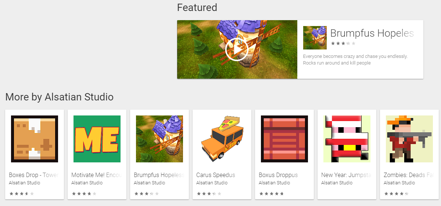Open Alsatian Studio link under Zombies: Deads
The height and width of the screenshot is (206, 441).
tap(399, 183)
